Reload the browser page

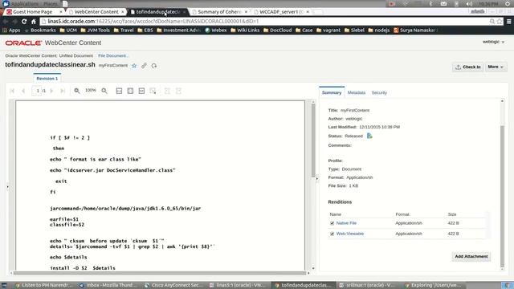[x=24, y=22]
